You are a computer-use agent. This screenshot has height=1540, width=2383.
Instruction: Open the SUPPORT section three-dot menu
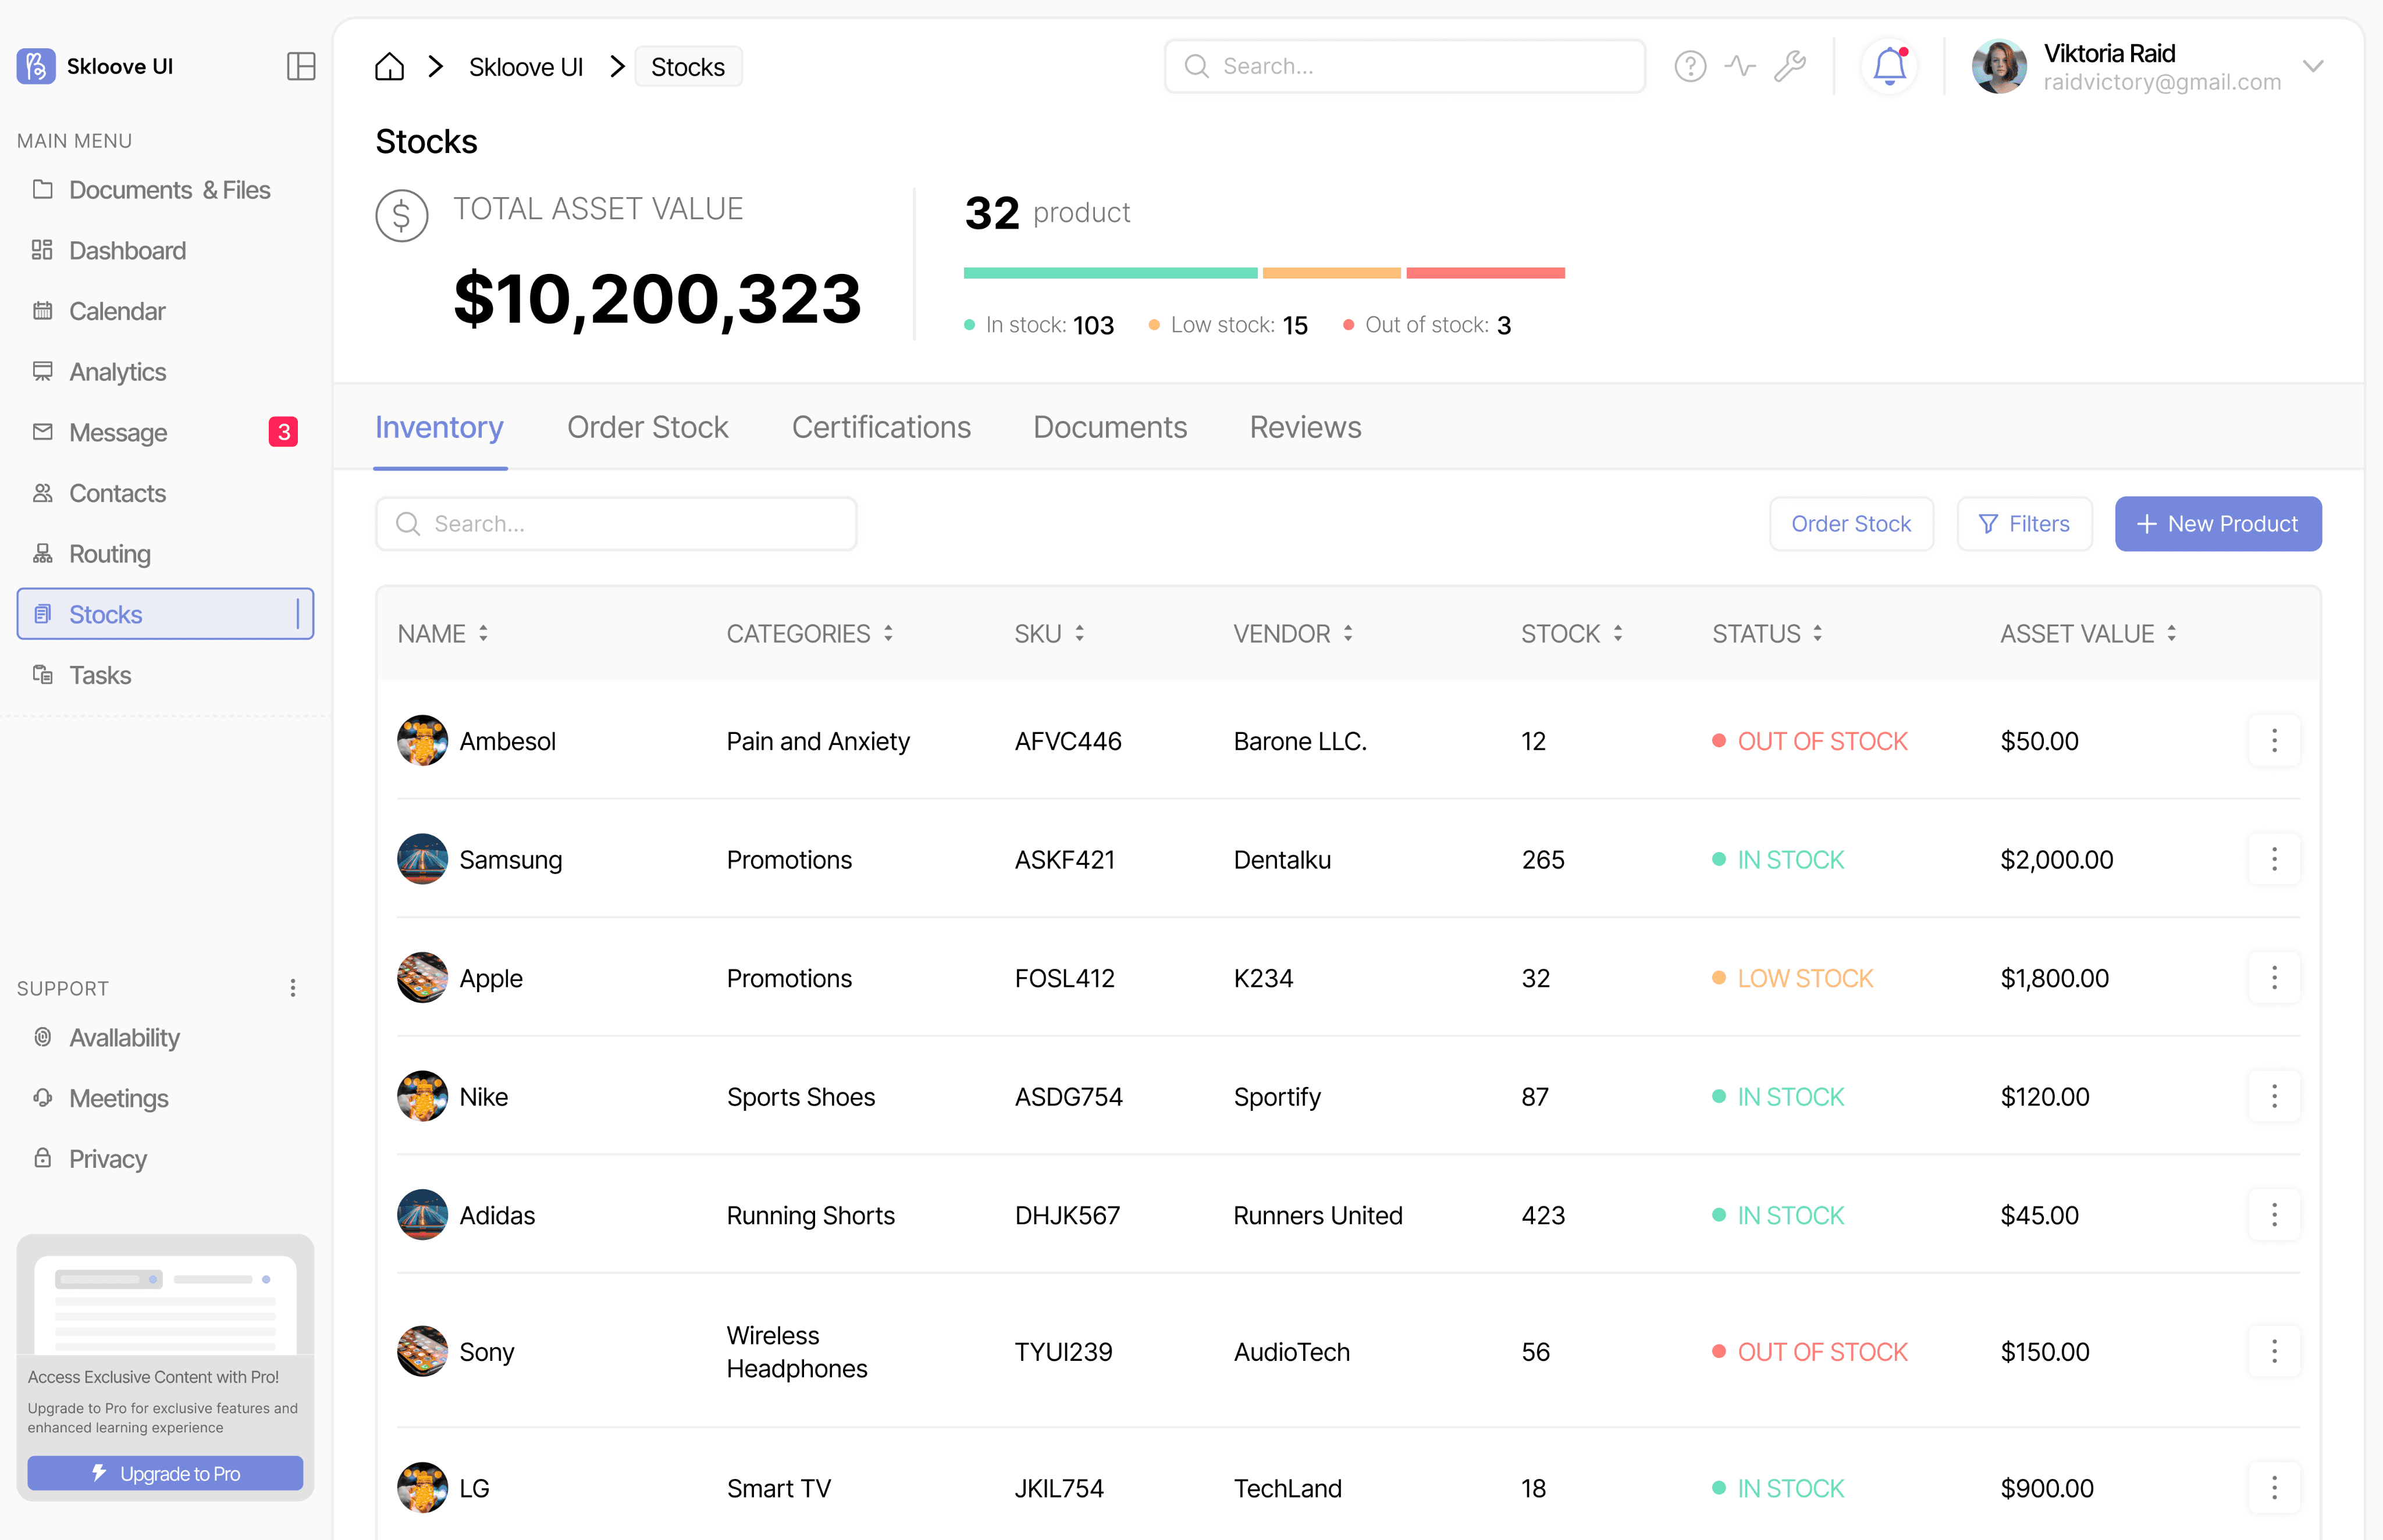pos(292,988)
